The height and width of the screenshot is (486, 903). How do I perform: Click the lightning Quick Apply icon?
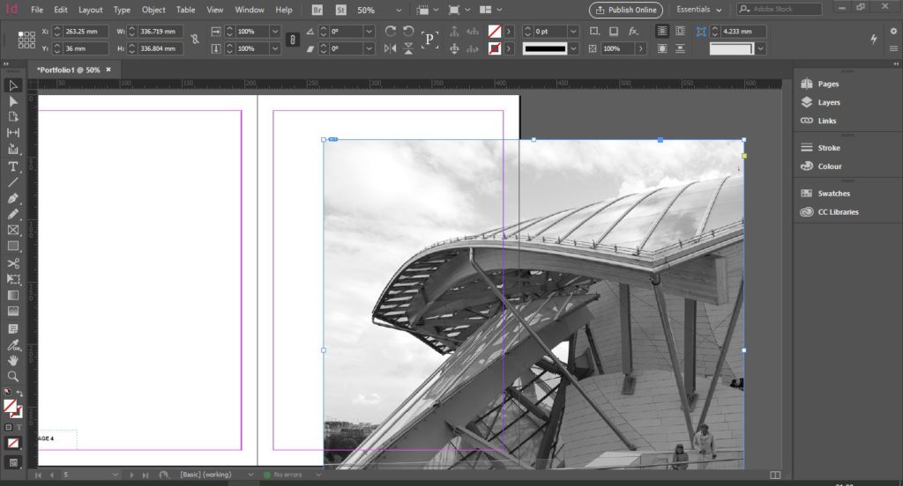tap(874, 39)
